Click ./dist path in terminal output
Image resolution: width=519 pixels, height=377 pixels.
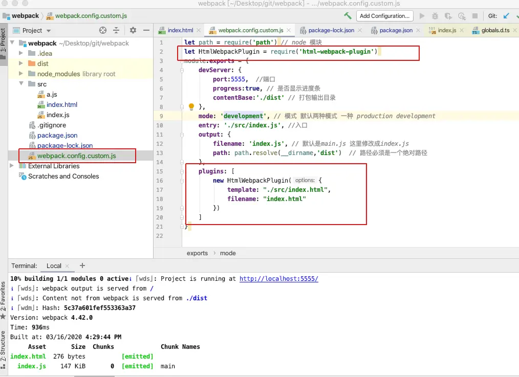pos(197,298)
